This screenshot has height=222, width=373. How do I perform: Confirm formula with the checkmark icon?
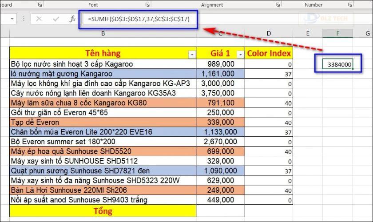56,19
